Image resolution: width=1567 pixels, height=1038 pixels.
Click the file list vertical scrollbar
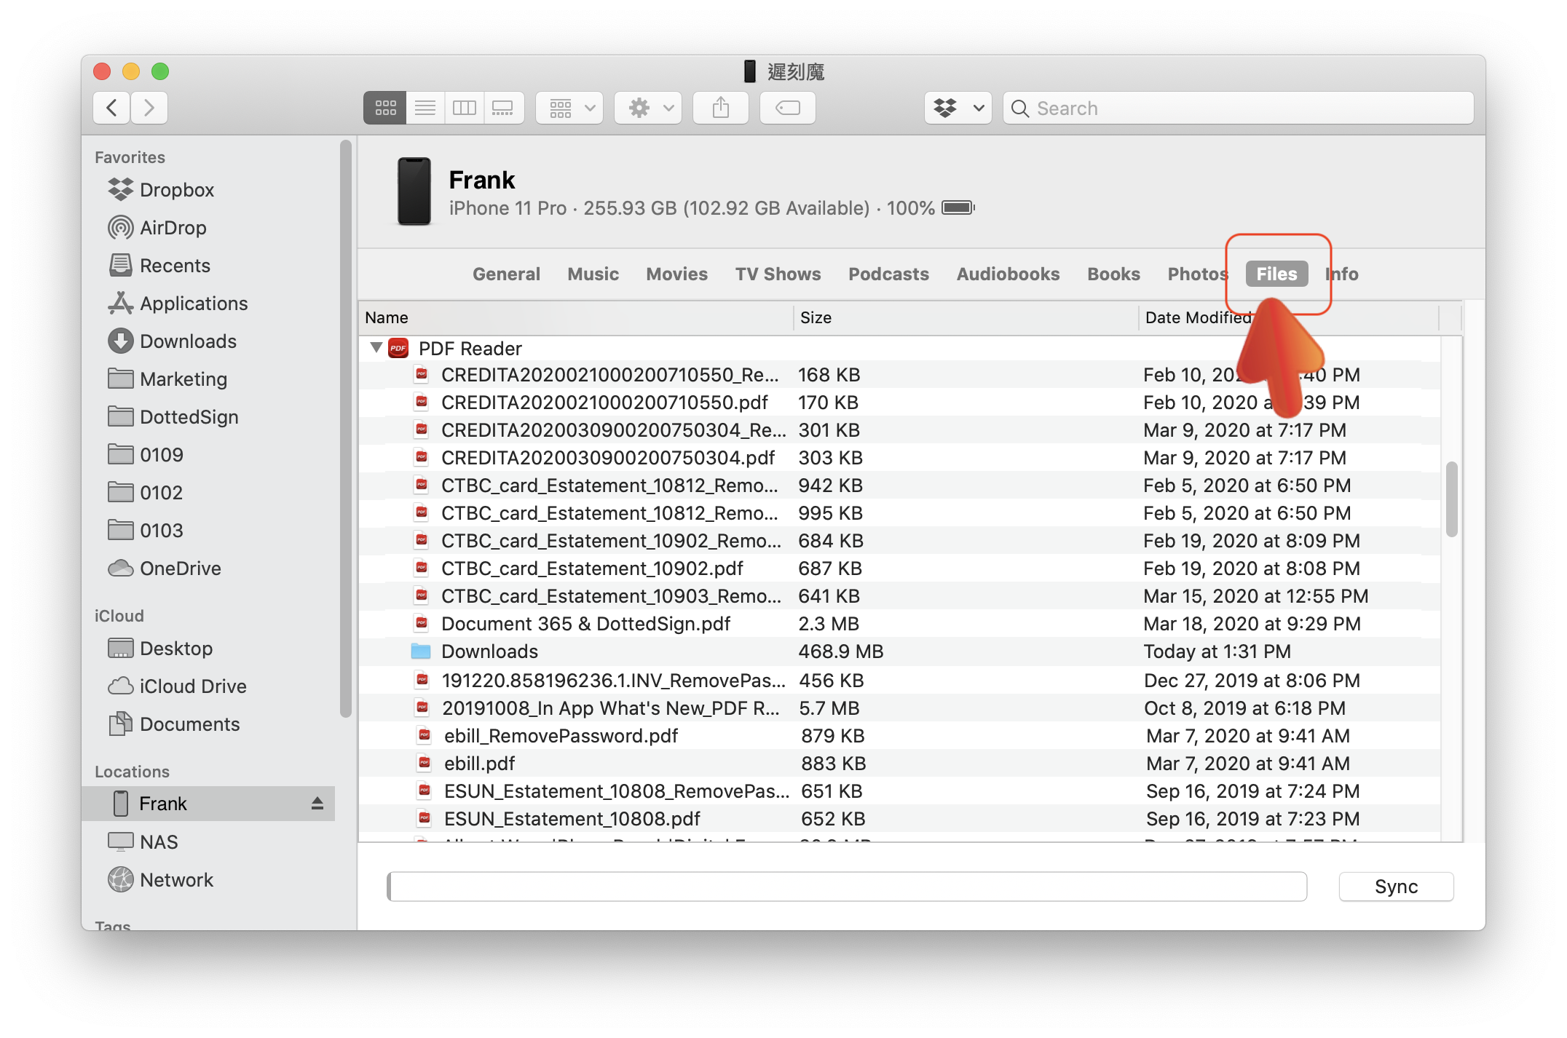(x=1451, y=499)
